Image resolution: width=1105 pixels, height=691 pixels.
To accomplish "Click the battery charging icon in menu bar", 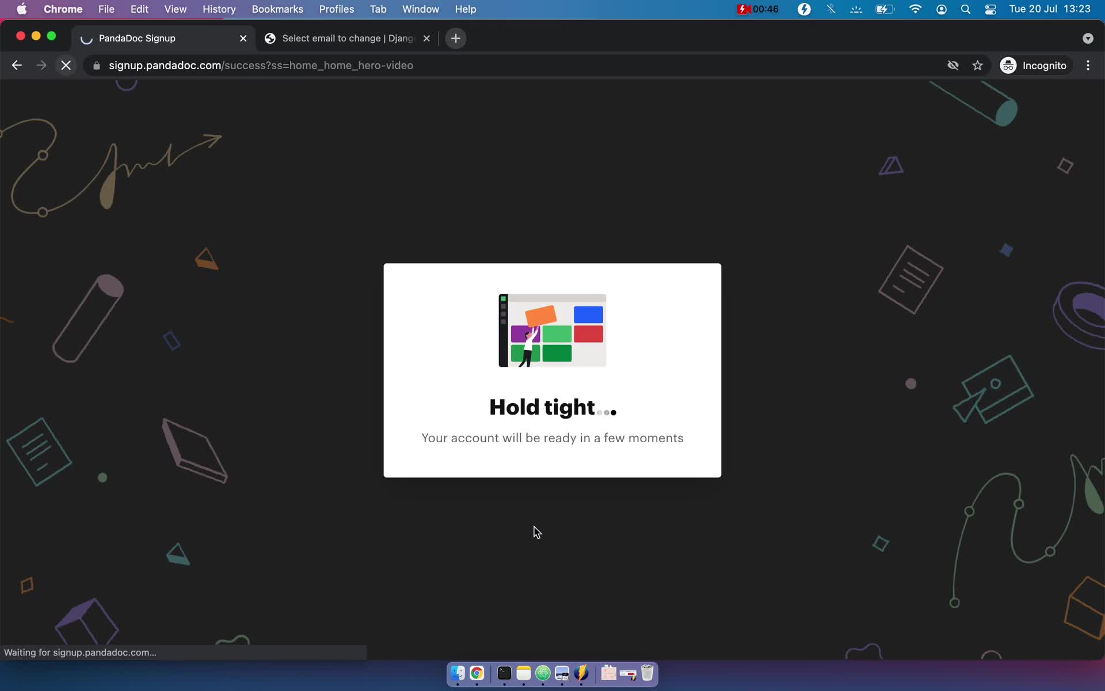I will (x=884, y=9).
